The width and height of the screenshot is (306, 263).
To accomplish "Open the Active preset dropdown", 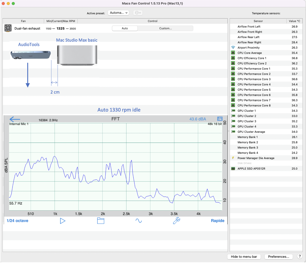I will tap(118, 13).
